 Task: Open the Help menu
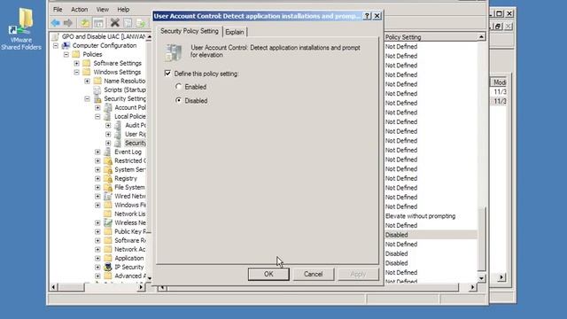(123, 10)
